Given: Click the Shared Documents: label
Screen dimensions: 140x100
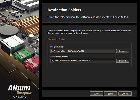Looking at the screenshot, I should pyautogui.click(x=59, y=57).
